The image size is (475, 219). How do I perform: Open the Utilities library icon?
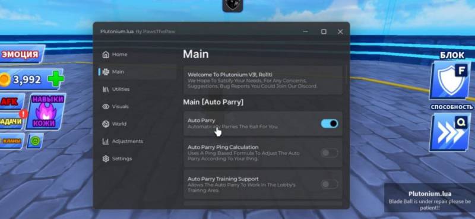[x=106, y=90]
